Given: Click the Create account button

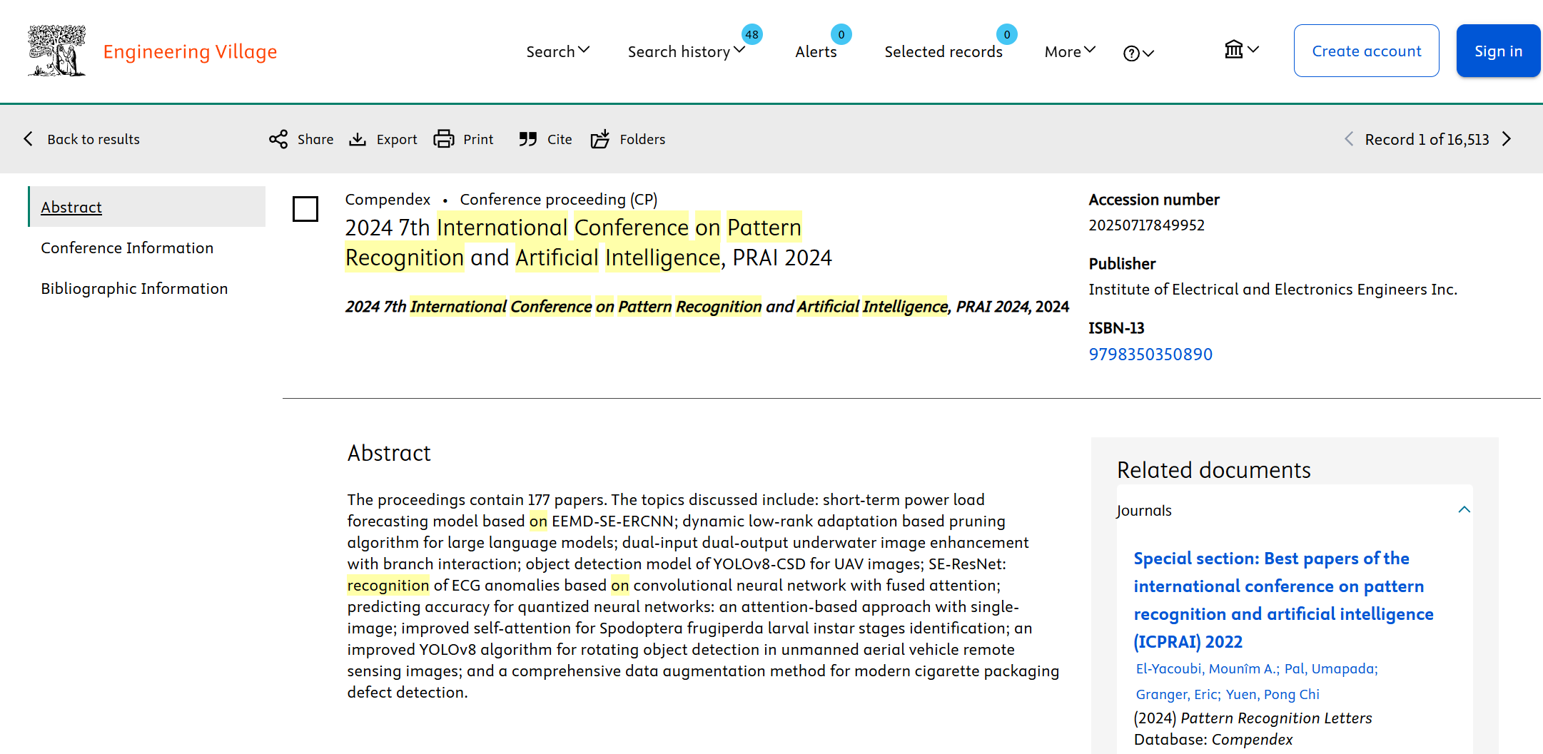Looking at the screenshot, I should [1366, 51].
